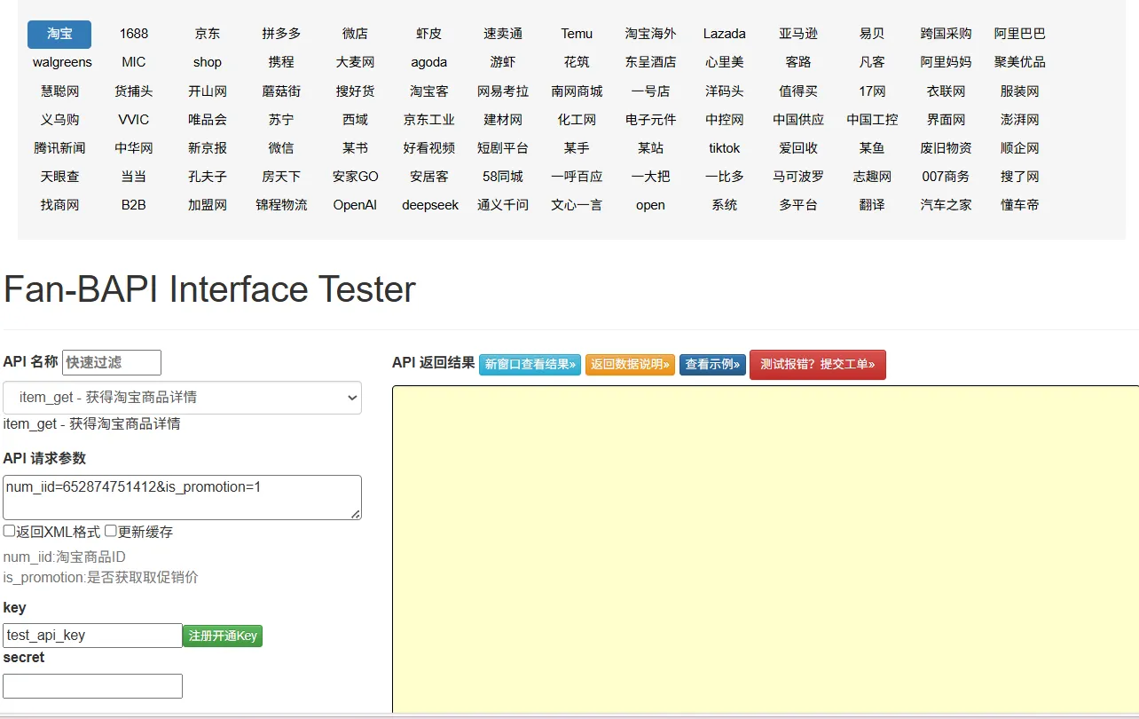Enable the 返回XML格式 checkbox
Screen dimensions: 1139x719
click(9, 531)
